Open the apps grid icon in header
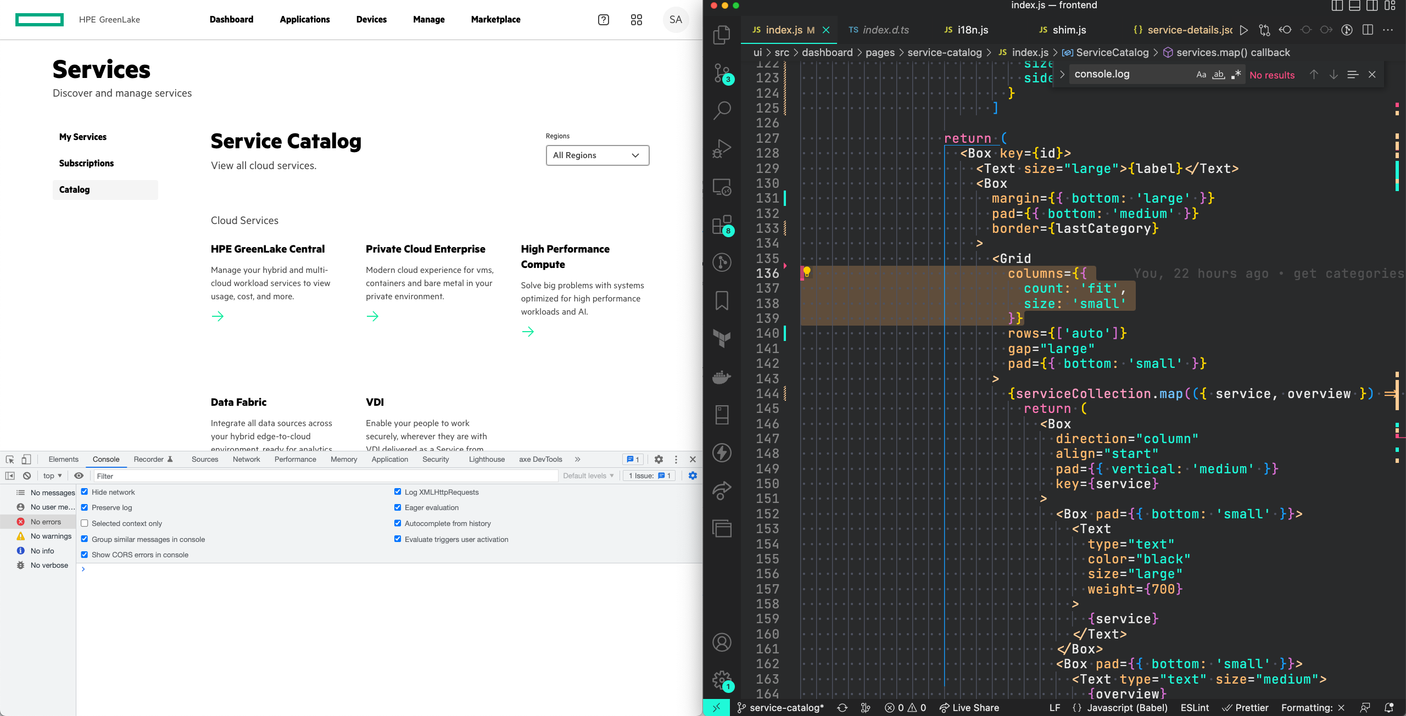This screenshot has width=1406, height=716. (x=636, y=20)
